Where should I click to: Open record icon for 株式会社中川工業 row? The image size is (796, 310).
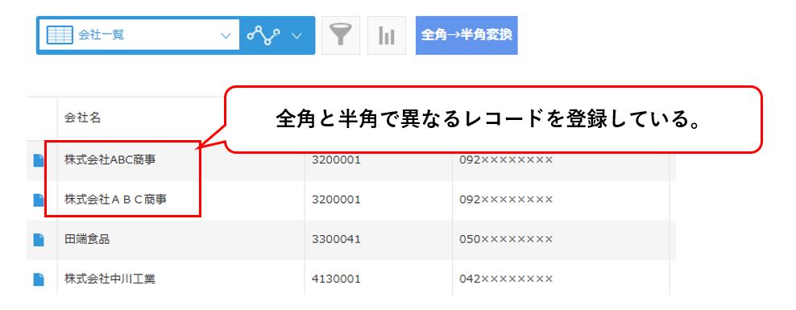[x=39, y=279]
